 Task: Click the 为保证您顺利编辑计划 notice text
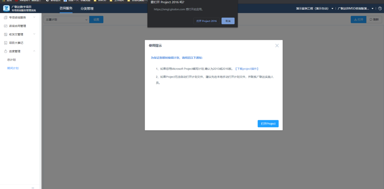pyautogui.click(x=177, y=58)
